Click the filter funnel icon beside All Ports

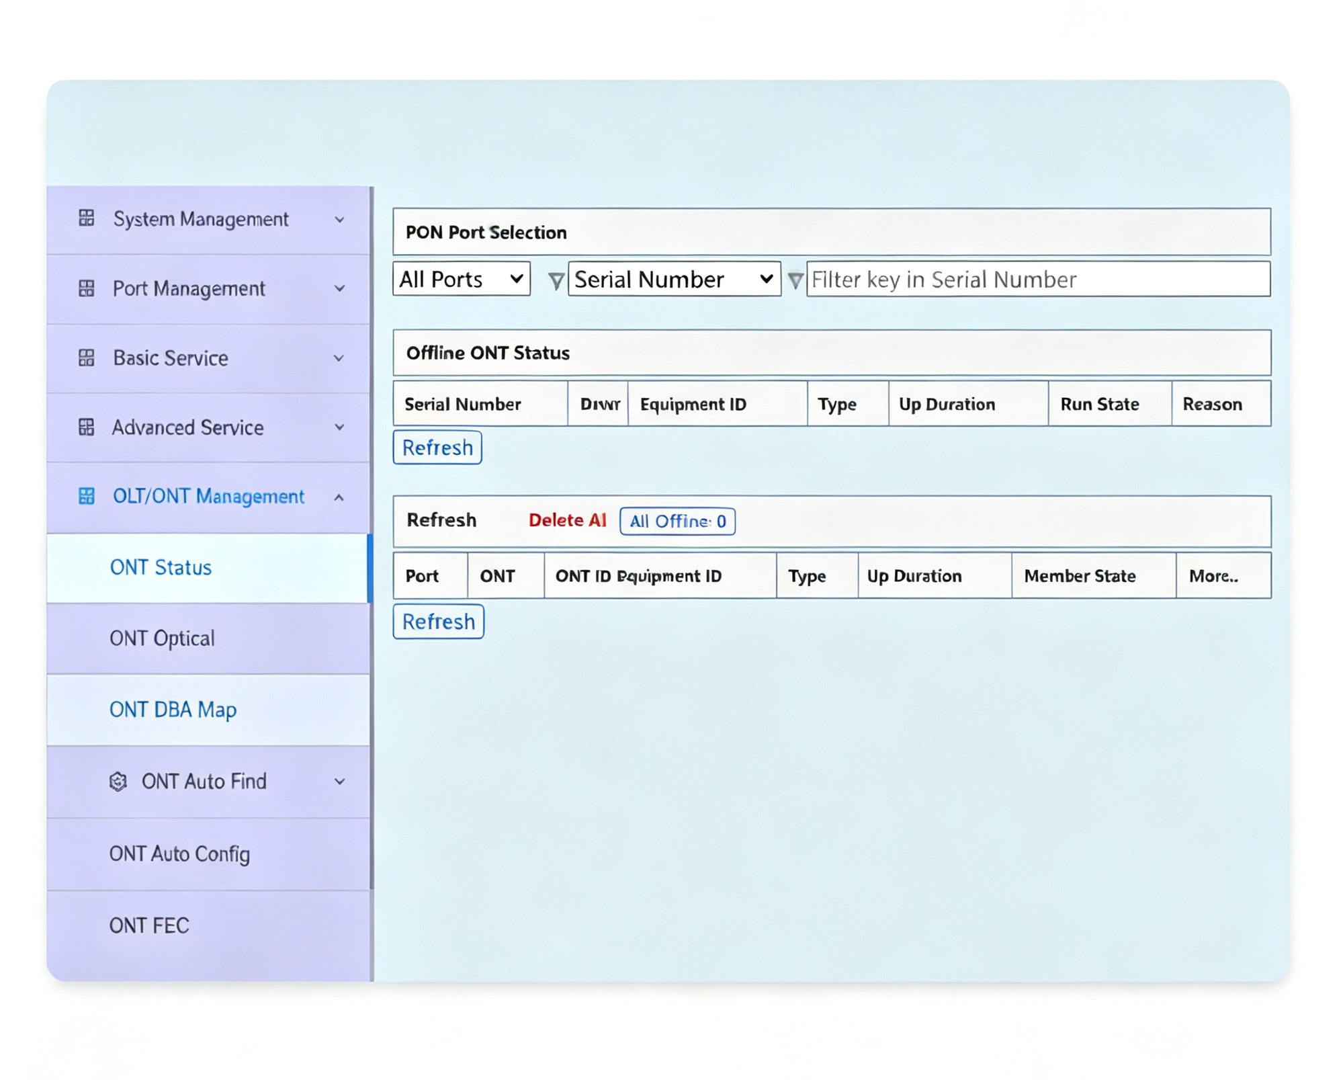click(x=556, y=280)
